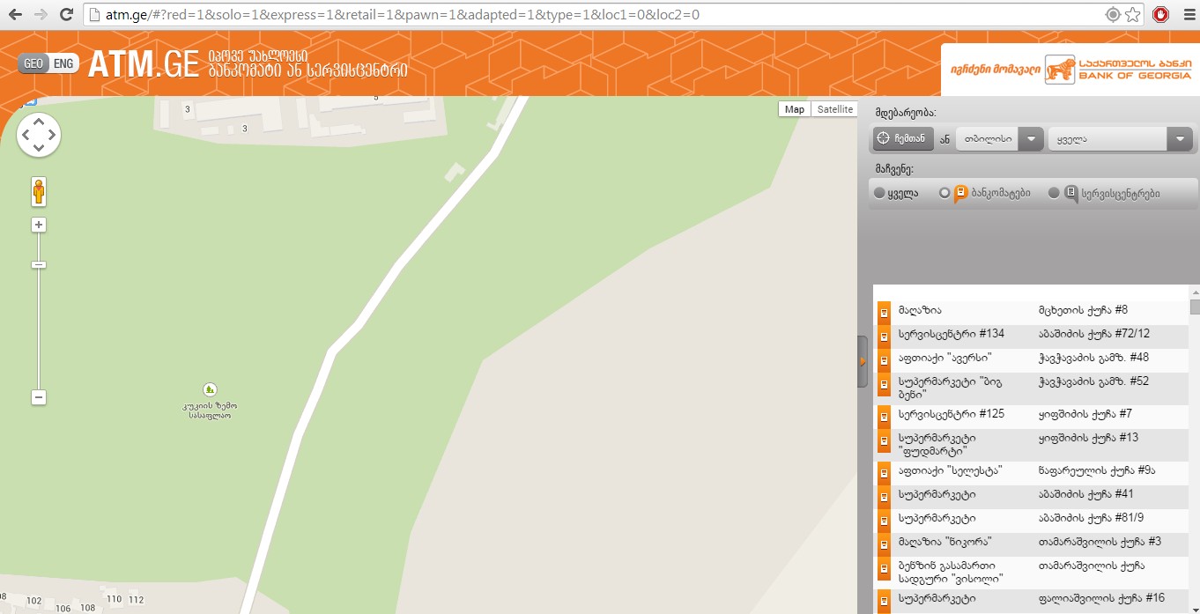Screen dimensions: 1200x614
Task: Select the სერვისცენტრები radio button
Action: 1054,193
